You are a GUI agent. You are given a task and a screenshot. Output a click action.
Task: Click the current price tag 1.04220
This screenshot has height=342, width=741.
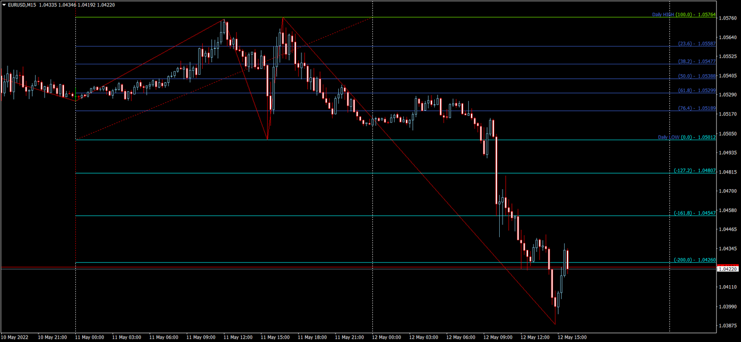pos(728,268)
